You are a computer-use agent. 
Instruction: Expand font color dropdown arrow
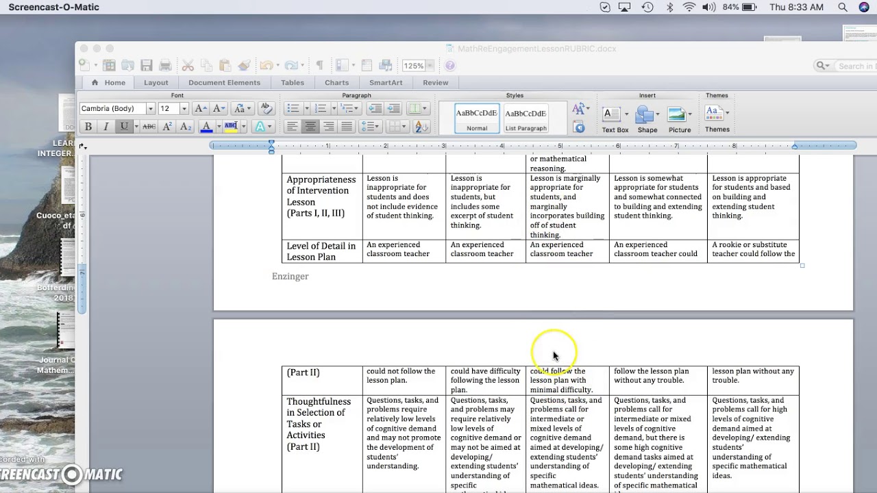click(x=219, y=127)
